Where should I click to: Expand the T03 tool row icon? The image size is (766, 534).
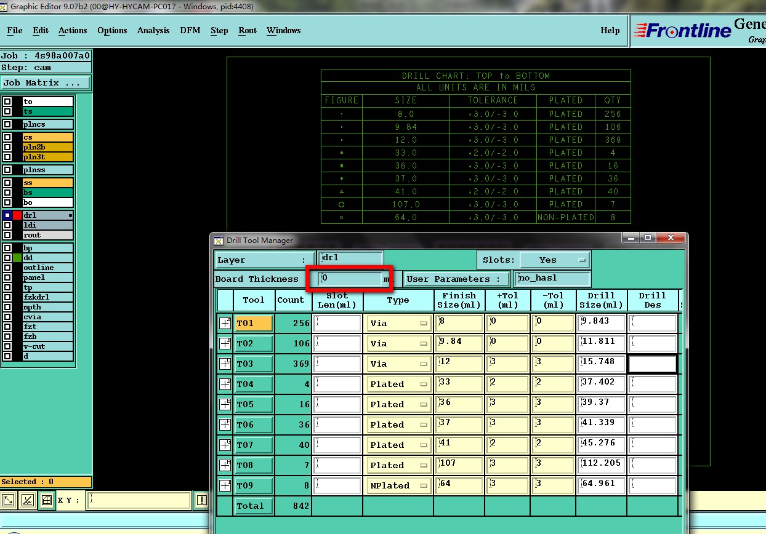(225, 364)
